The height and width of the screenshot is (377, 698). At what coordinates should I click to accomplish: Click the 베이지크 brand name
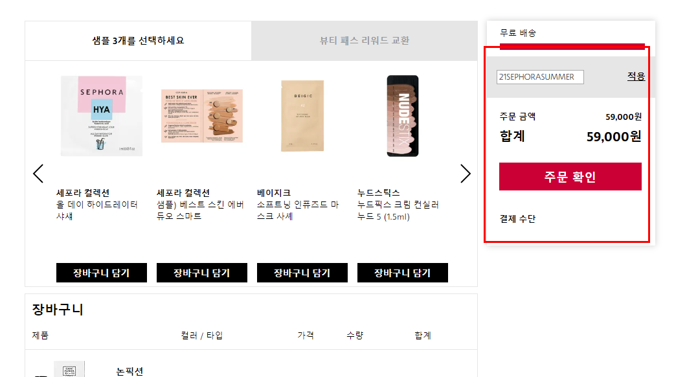(274, 193)
